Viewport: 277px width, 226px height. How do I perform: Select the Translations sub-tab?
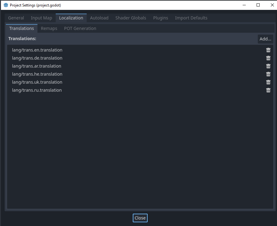(22, 28)
